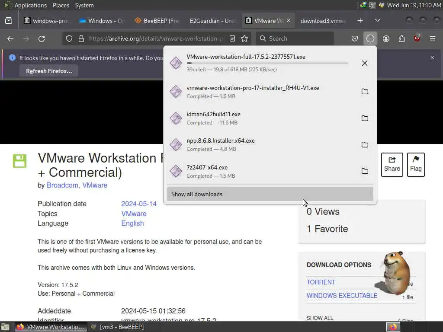
Task: Show npp.8.6.8 installer in folder
Action: pyautogui.click(x=365, y=144)
